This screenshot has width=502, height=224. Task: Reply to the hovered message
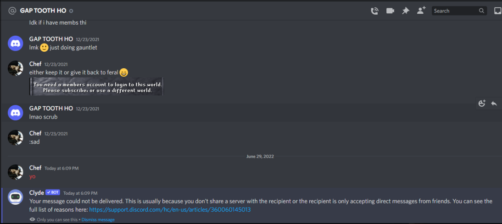[x=494, y=104]
